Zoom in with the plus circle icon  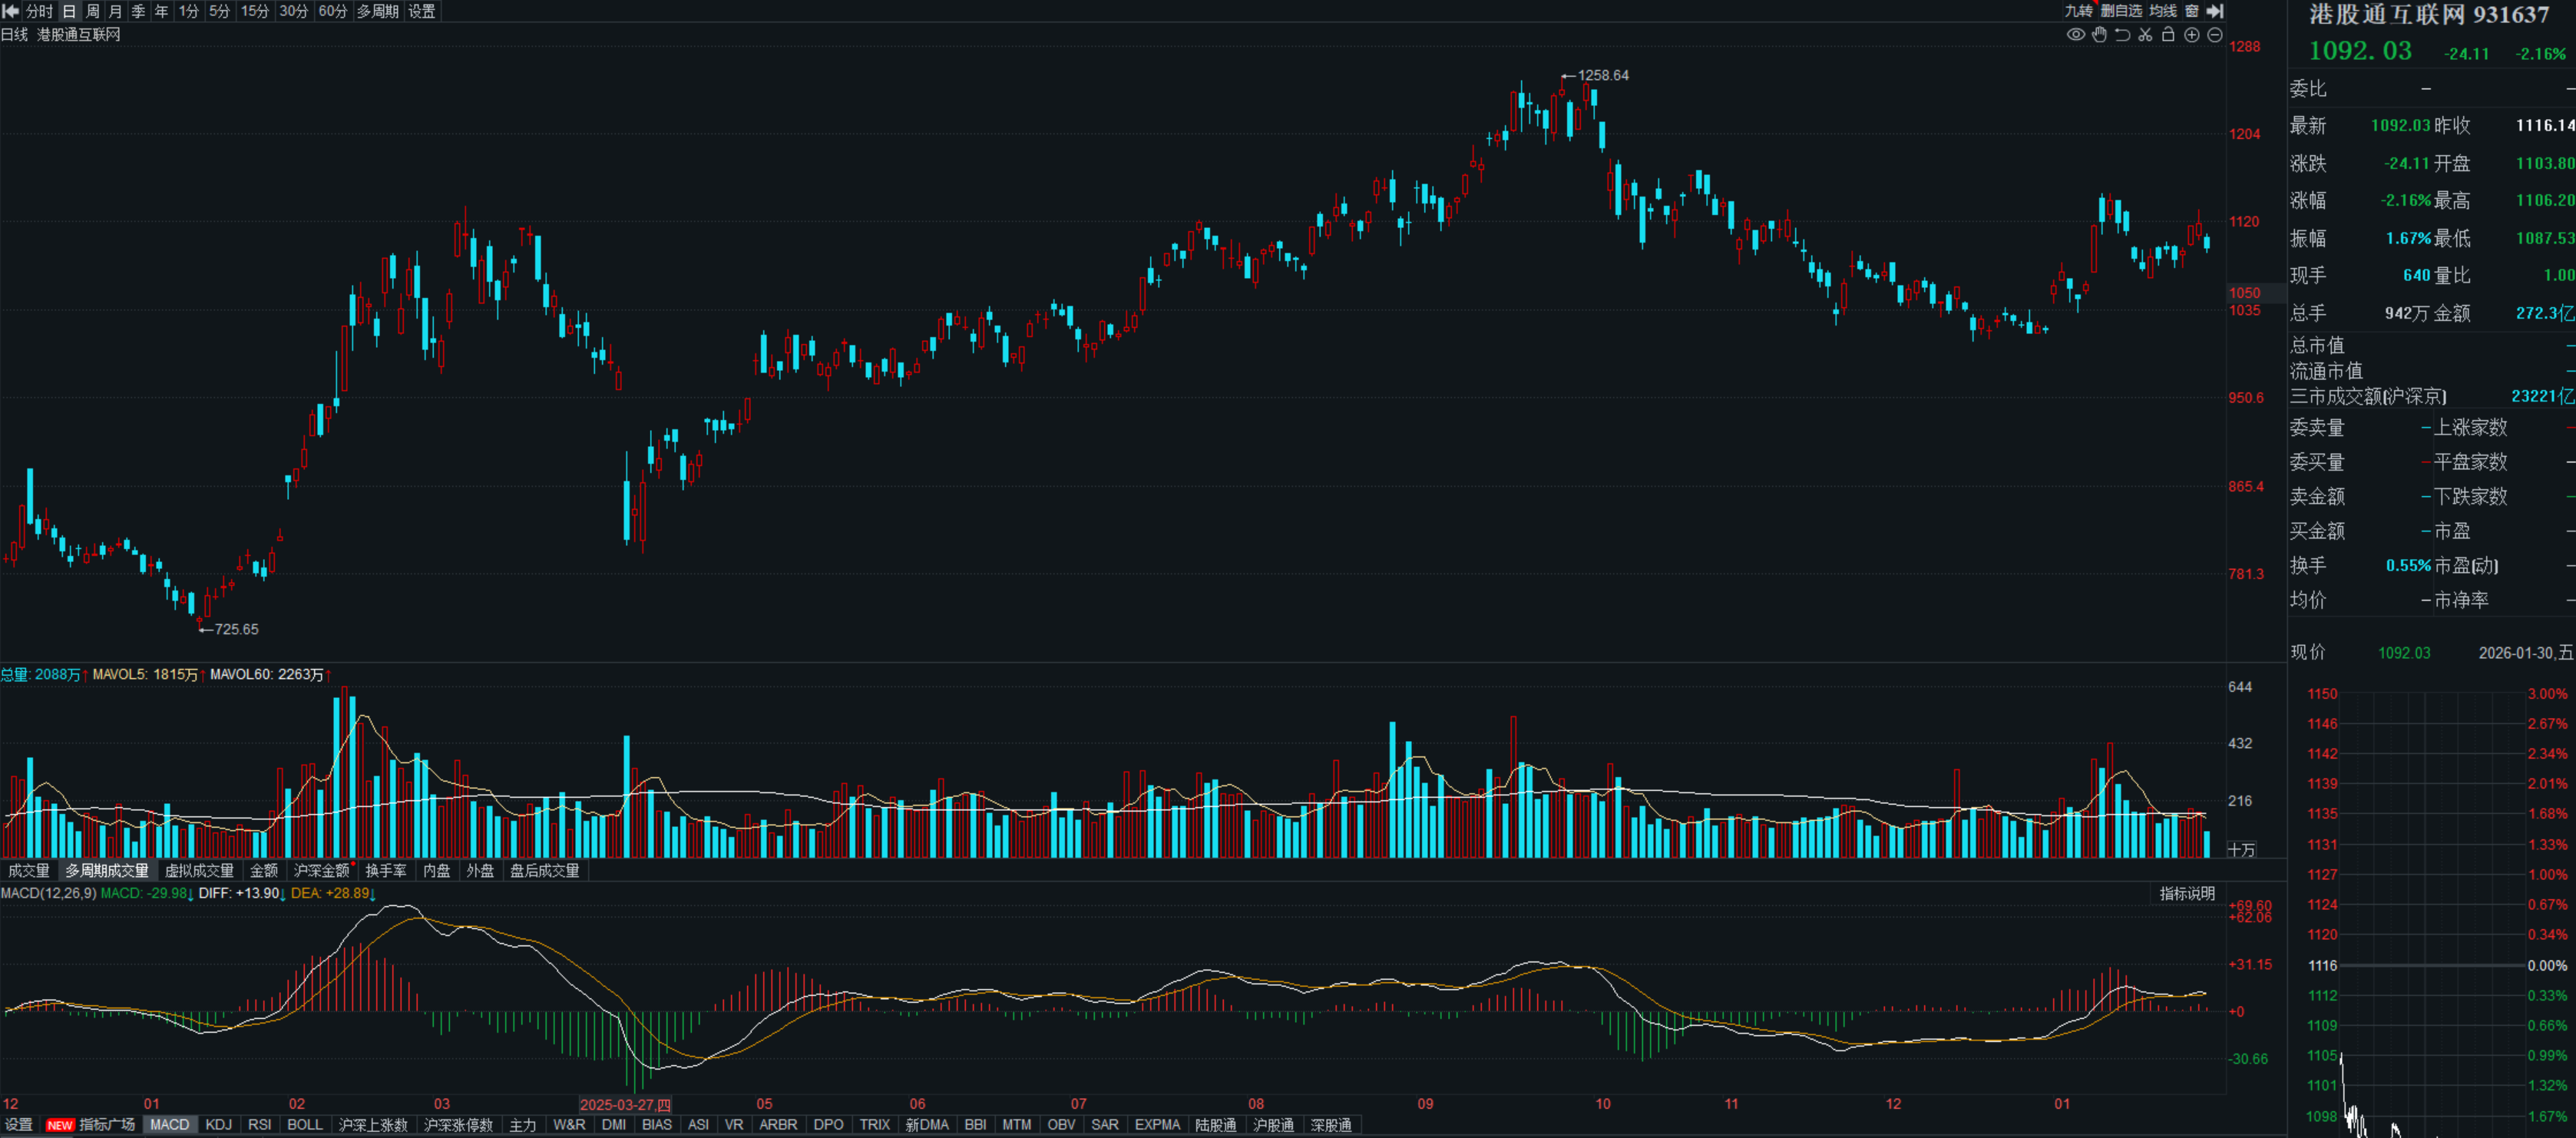(2191, 35)
